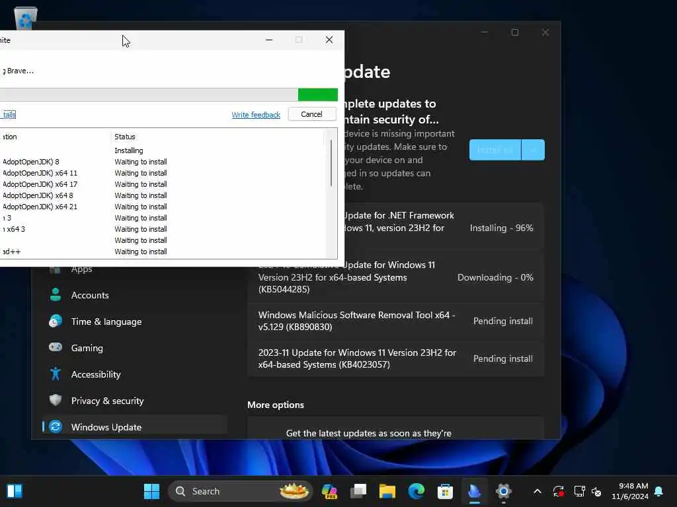Select the AdoptOpenJDK x64 11 row

[x=162, y=173]
